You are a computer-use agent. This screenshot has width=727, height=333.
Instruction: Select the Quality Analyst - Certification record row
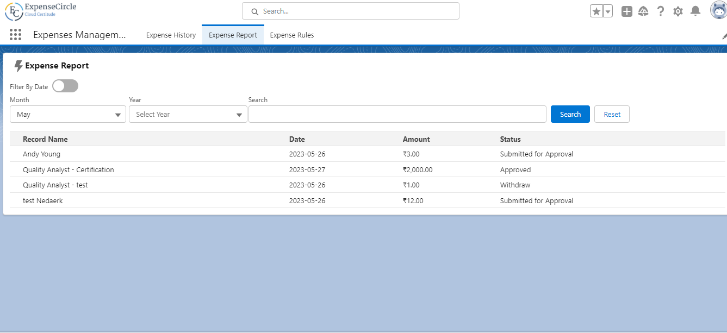69,169
